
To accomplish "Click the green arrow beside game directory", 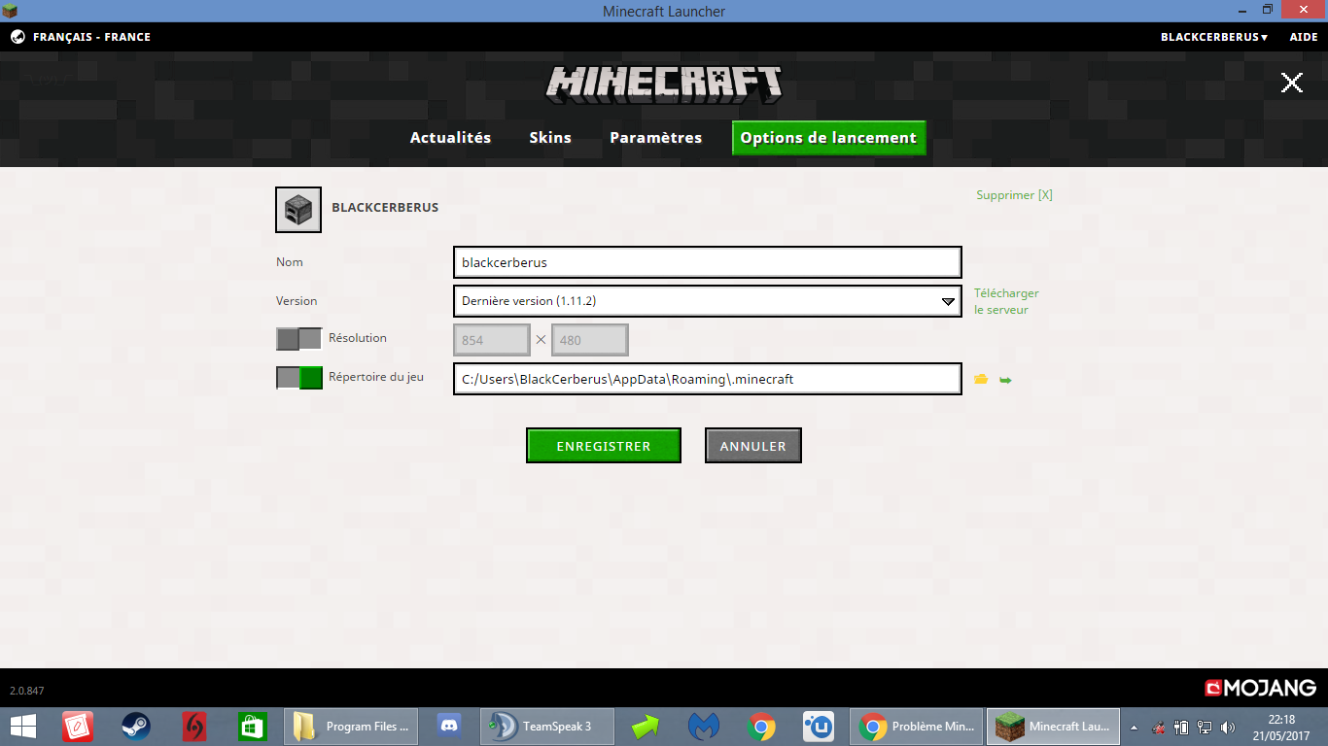I will coord(1005,380).
